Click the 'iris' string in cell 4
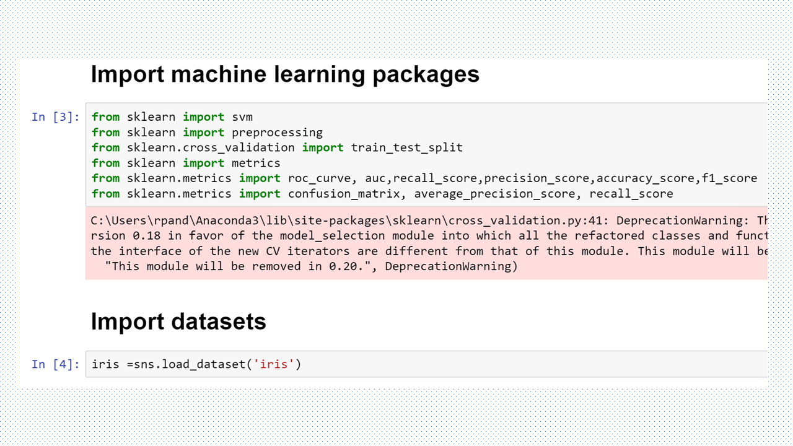This screenshot has width=793, height=446. pos(274,364)
